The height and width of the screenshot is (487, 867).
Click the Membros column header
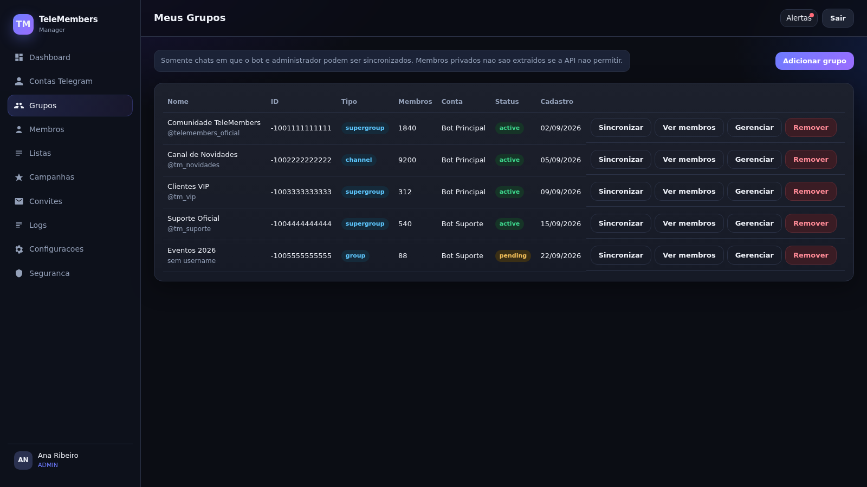[415, 102]
